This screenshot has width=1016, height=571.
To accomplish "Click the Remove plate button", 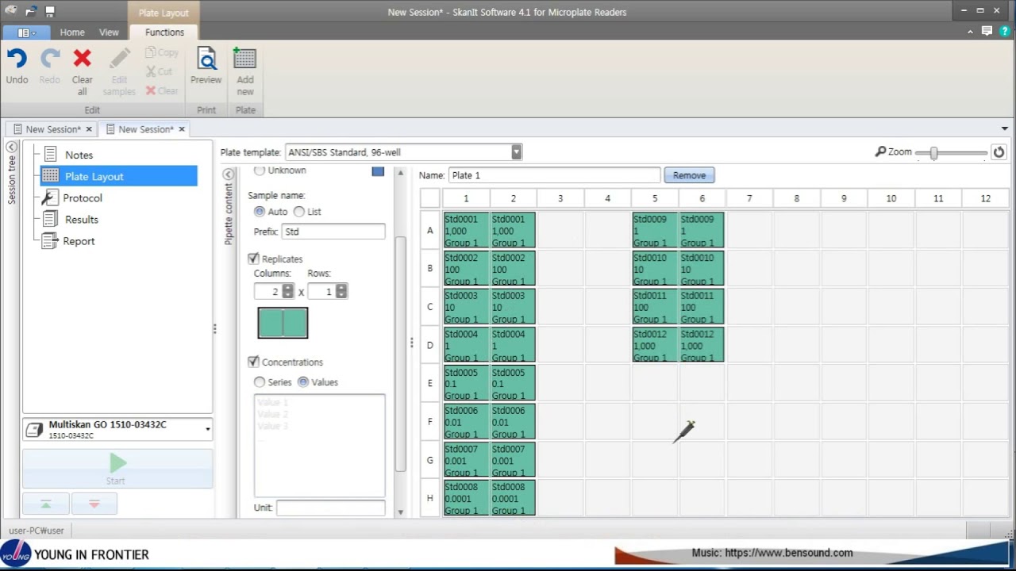I will click(690, 175).
